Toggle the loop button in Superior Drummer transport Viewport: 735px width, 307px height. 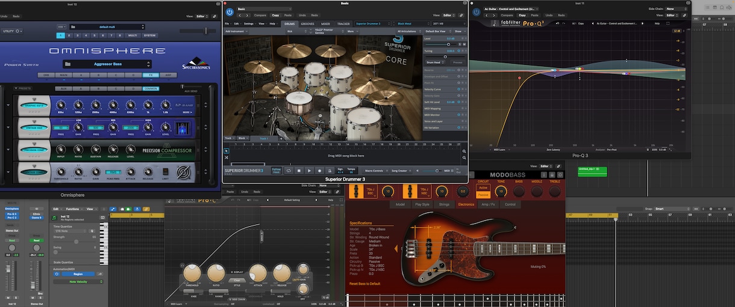[x=288, y=171]
